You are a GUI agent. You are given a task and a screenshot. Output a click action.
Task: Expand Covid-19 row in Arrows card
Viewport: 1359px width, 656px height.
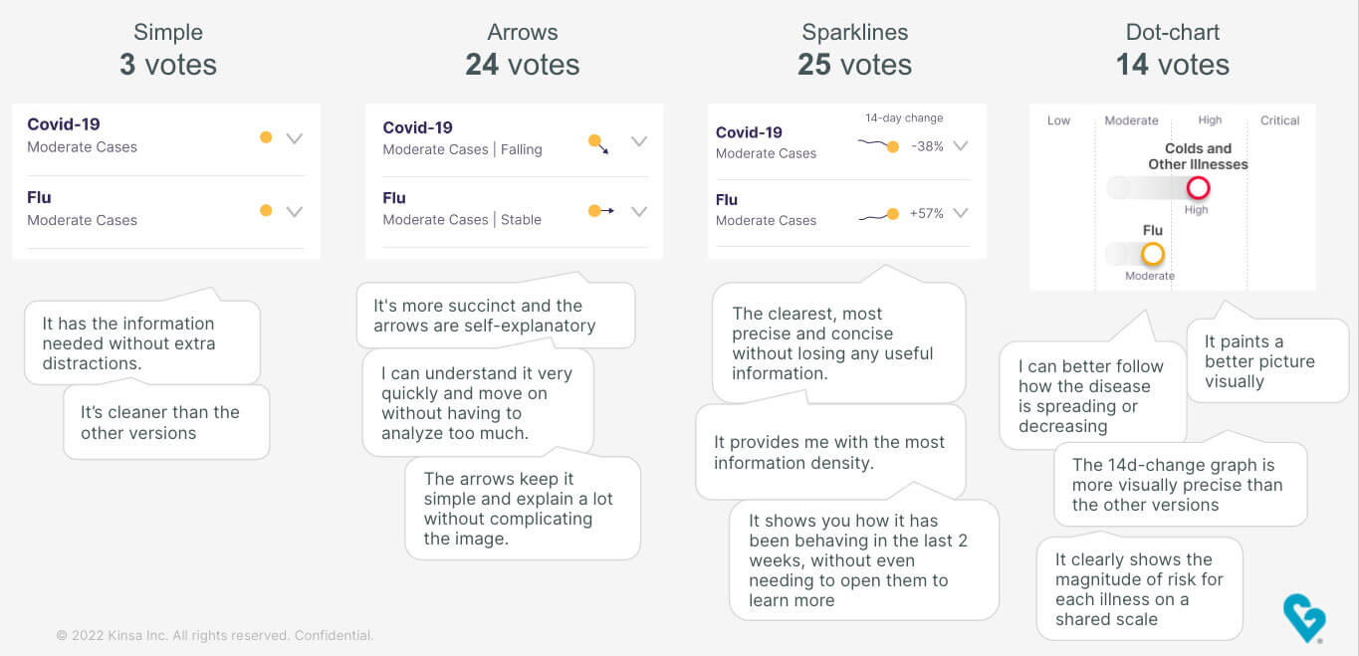tap(639, 141)
